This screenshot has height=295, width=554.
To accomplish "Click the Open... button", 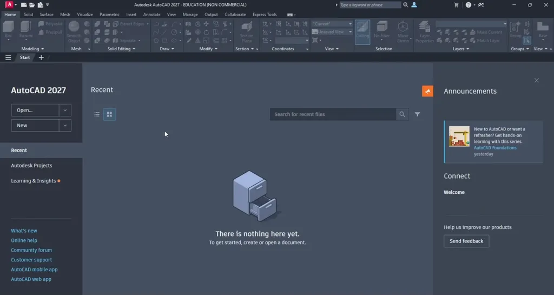I will pyautogui.click(x=35, y=110).
